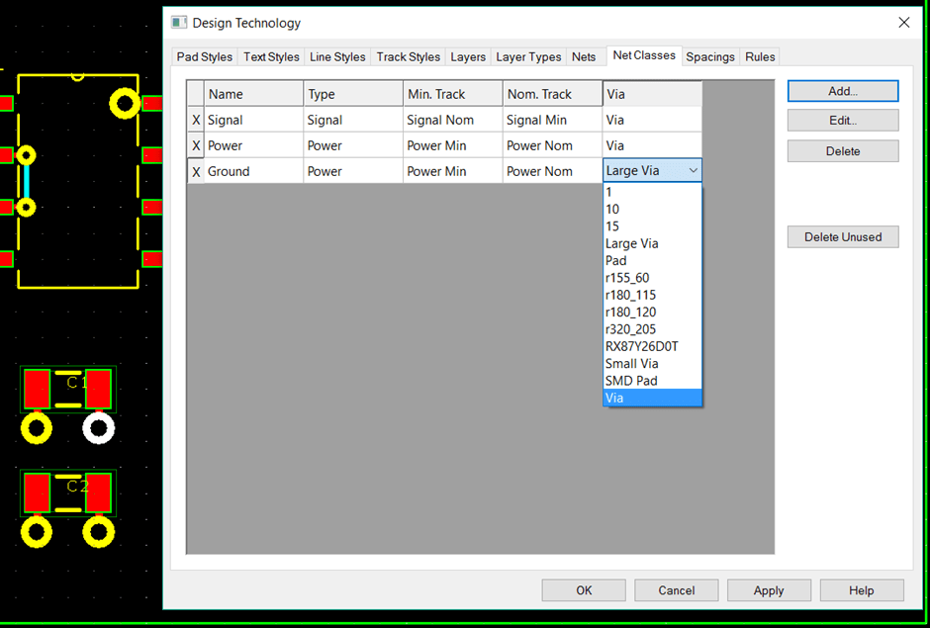930x628 pixels.
Task: Click the C1 component label
Action: pyautogui.click(x=77, y=383)
